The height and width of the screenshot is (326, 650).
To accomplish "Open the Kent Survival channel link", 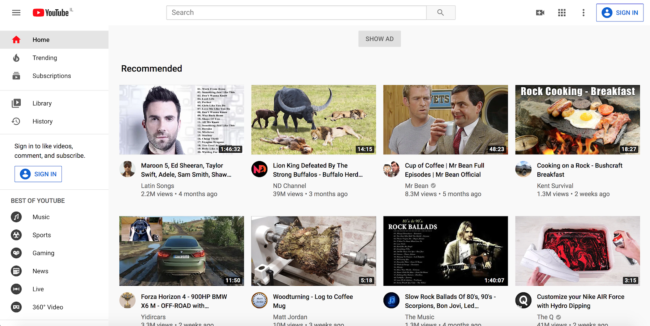I will point(555,186).
